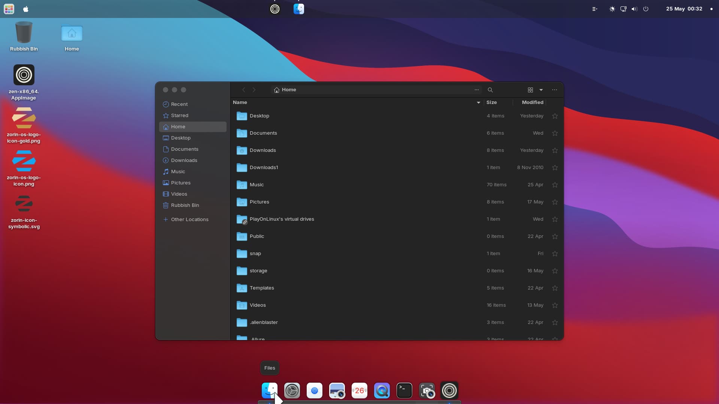
Task: Open Pictures in the sidebar
Action: click(x=193, y=183)
